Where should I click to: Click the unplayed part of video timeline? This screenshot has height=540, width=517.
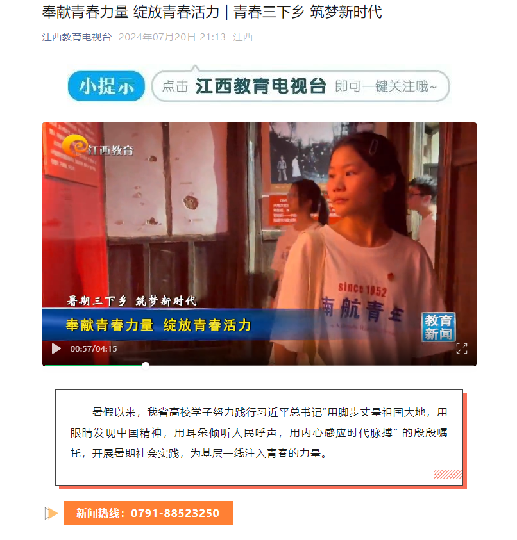click(x=312, y=365)
